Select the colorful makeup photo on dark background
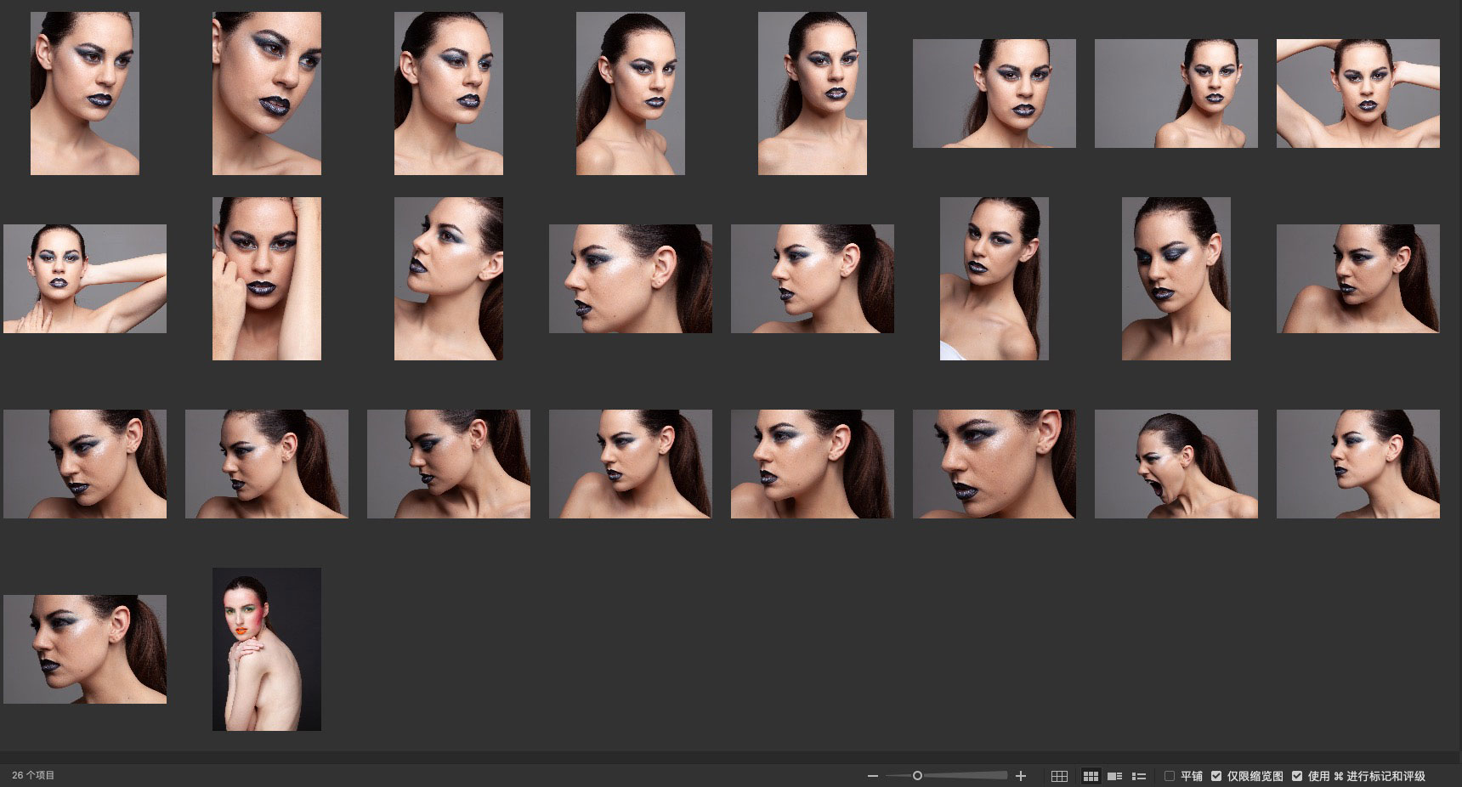 [x=267, y=649]
